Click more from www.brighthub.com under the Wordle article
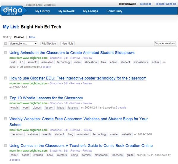The image size is (178, 164). tap(28, 103)
